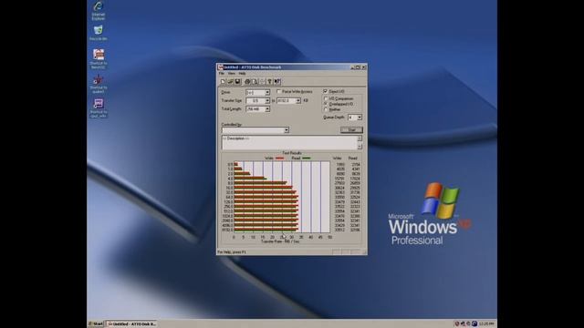Click the Start benchmark button
The height and width of the screenshot is (328, 584).
(x=351, y=129)
